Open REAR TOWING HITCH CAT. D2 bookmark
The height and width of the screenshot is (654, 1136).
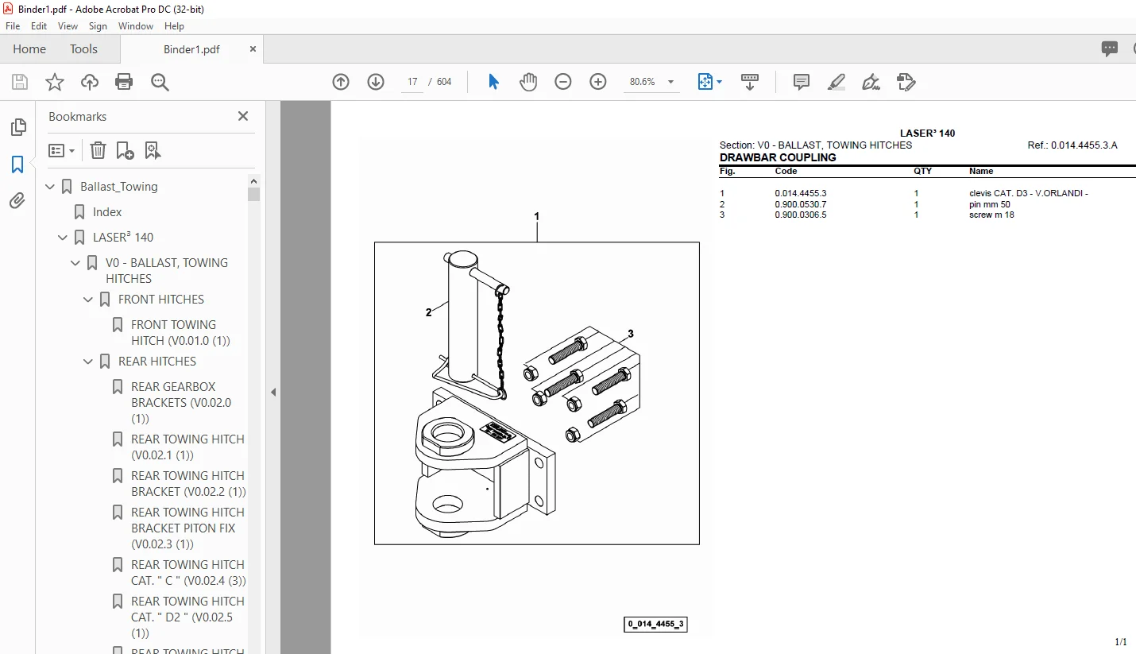187,617
